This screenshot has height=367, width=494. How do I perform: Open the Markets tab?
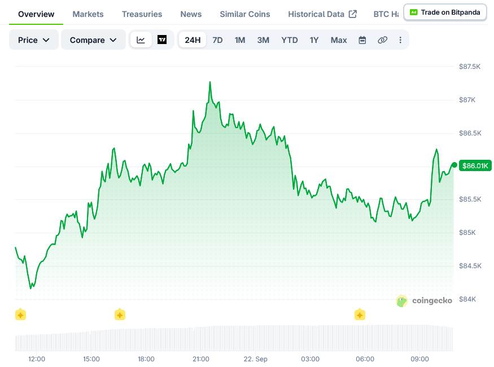[88, 14]
